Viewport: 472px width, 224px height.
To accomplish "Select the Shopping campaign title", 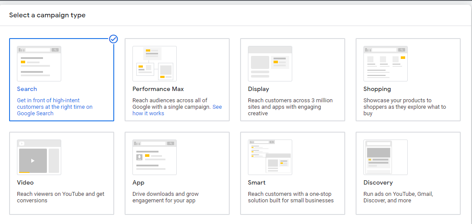I will [x=377, y=89].
